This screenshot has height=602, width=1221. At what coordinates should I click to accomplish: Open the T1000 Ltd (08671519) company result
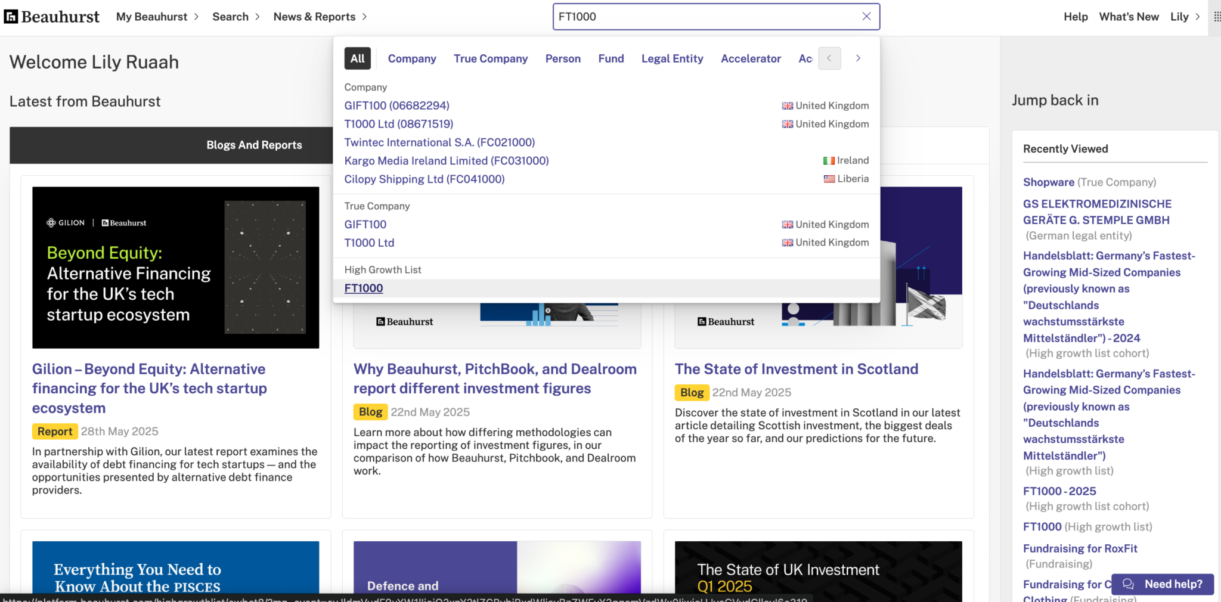[398, 124]
